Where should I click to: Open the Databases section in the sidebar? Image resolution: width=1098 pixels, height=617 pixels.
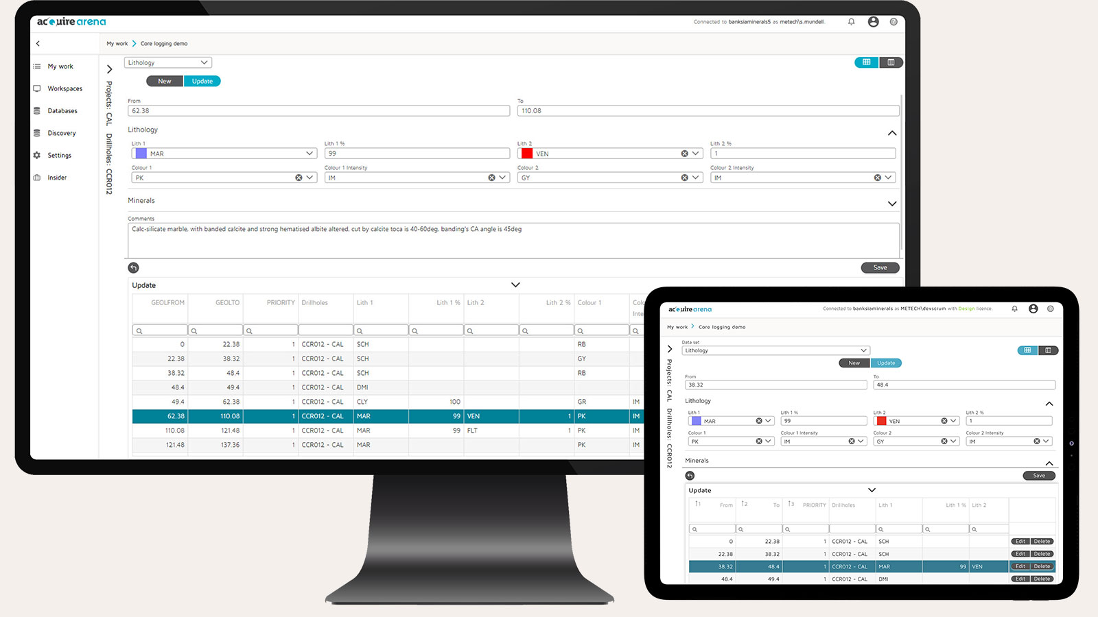pyautogui.click(x=62, y=110)
